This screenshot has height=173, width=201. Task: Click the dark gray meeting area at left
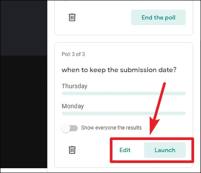click(x=23, y=28)
